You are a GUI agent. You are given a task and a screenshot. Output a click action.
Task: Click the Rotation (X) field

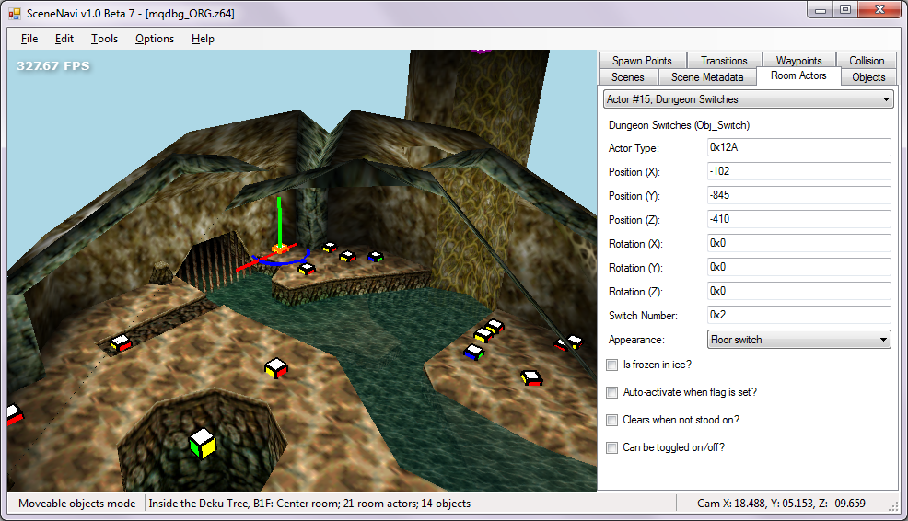(799, 243)
